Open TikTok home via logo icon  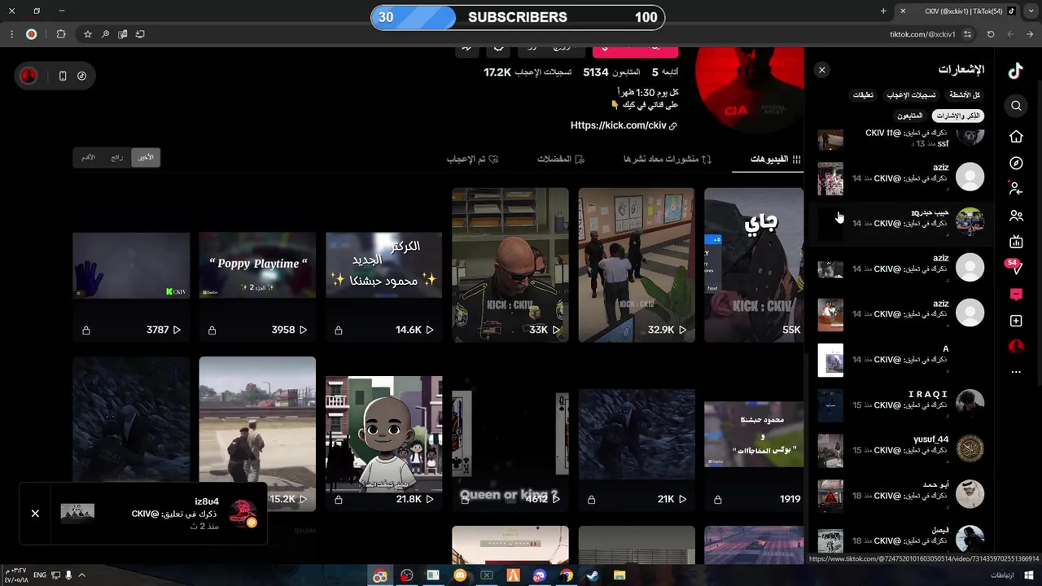[x=1015, y=71]
